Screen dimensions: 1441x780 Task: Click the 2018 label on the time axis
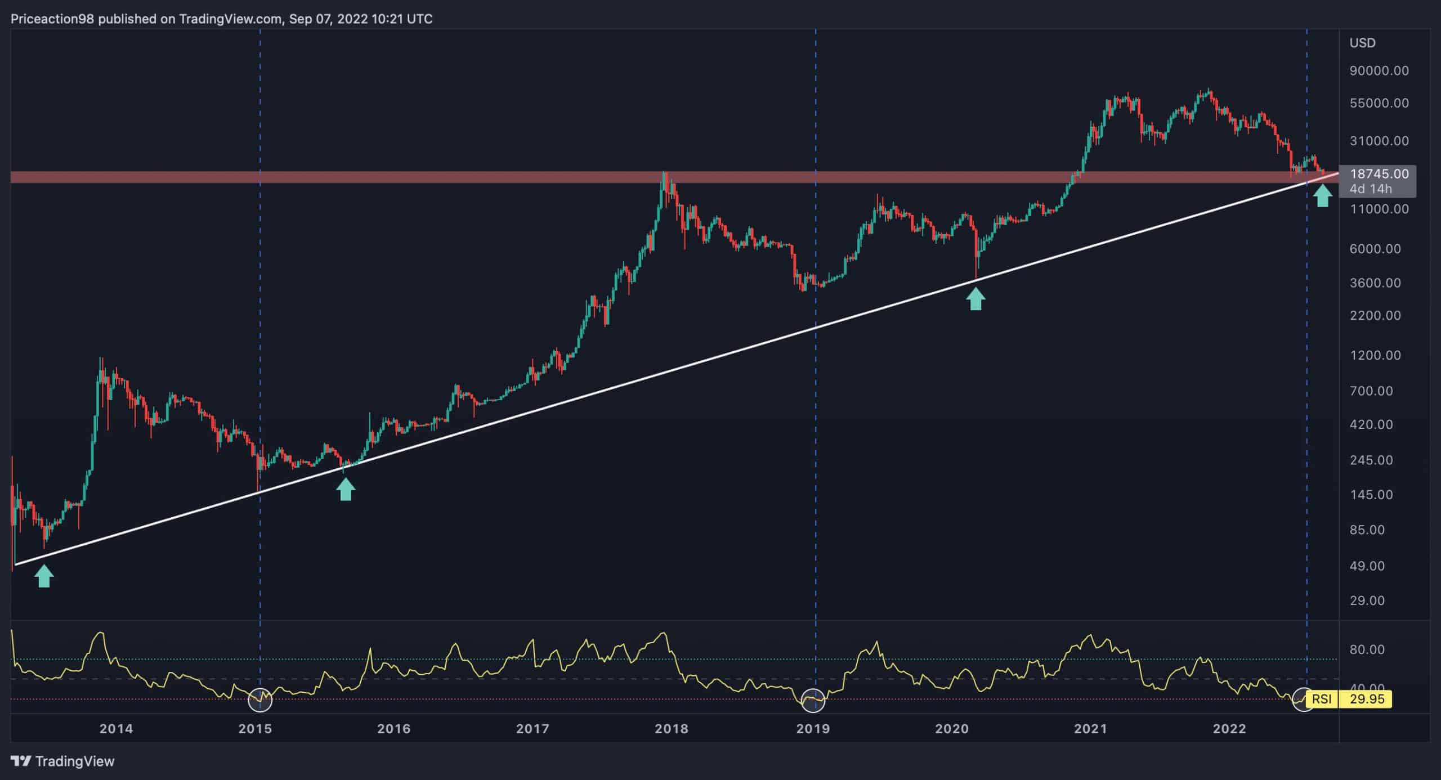click(672, 728)
